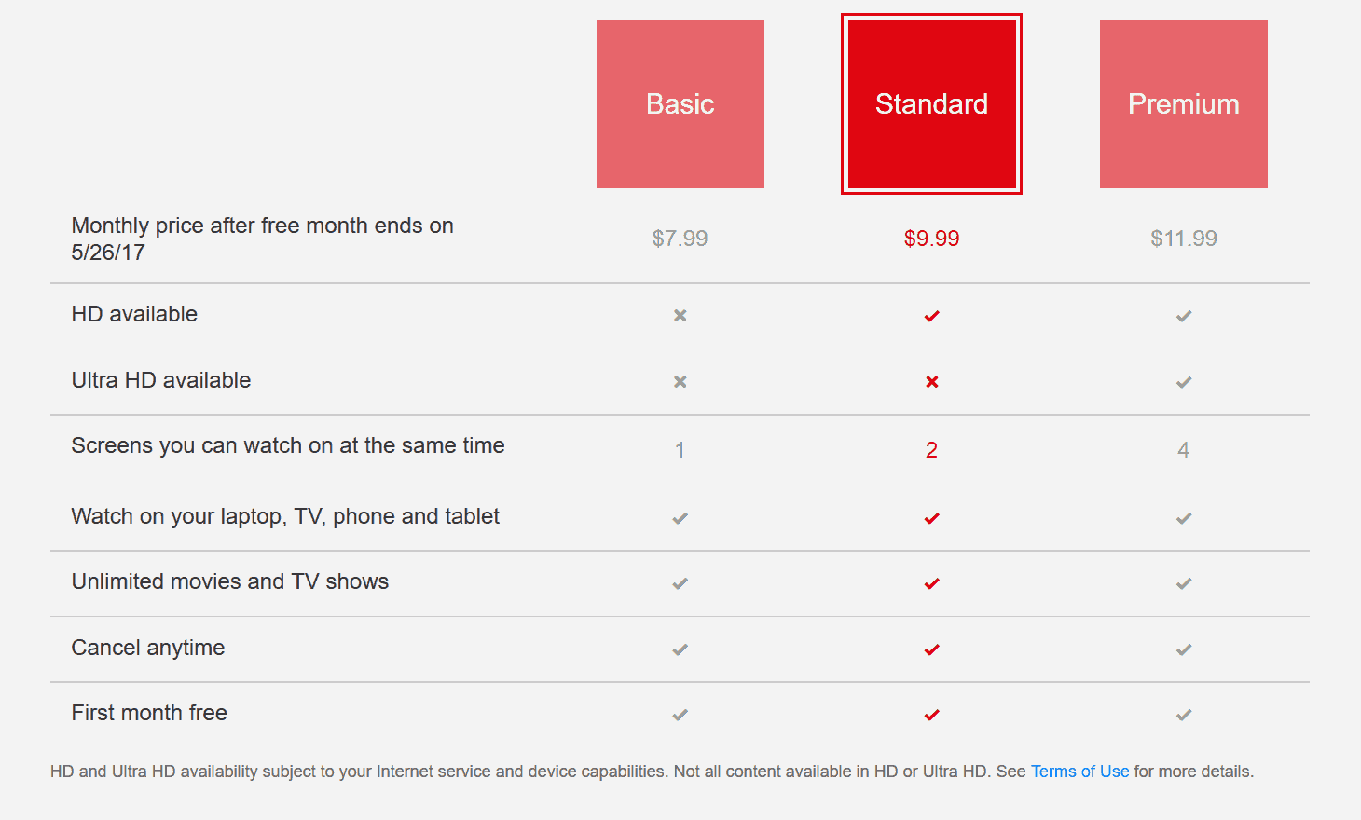Click Standard's First month free checkmark

coord(931,715)
